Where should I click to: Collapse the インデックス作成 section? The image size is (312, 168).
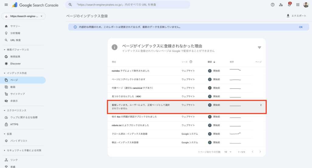pos(5,73)
